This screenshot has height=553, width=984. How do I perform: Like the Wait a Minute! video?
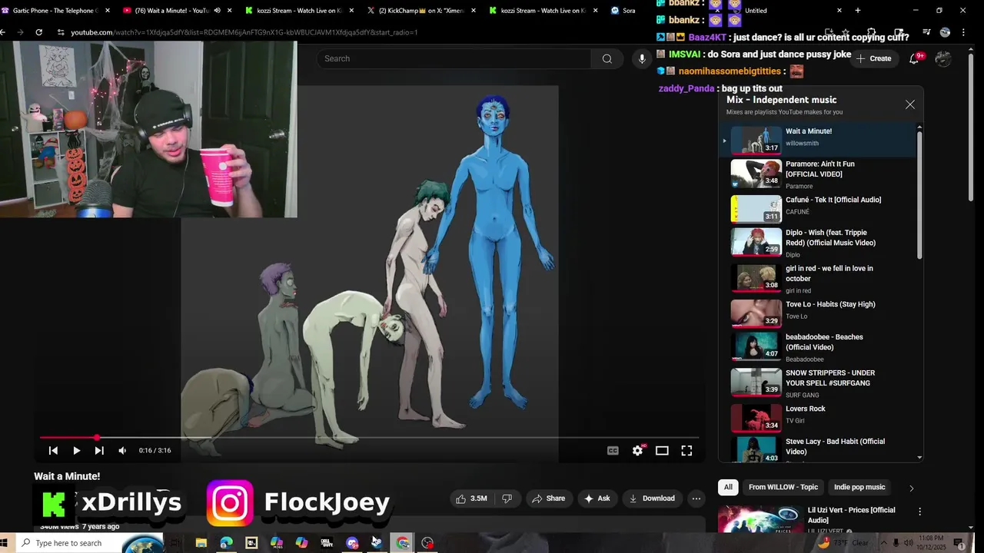coord(471,498)
